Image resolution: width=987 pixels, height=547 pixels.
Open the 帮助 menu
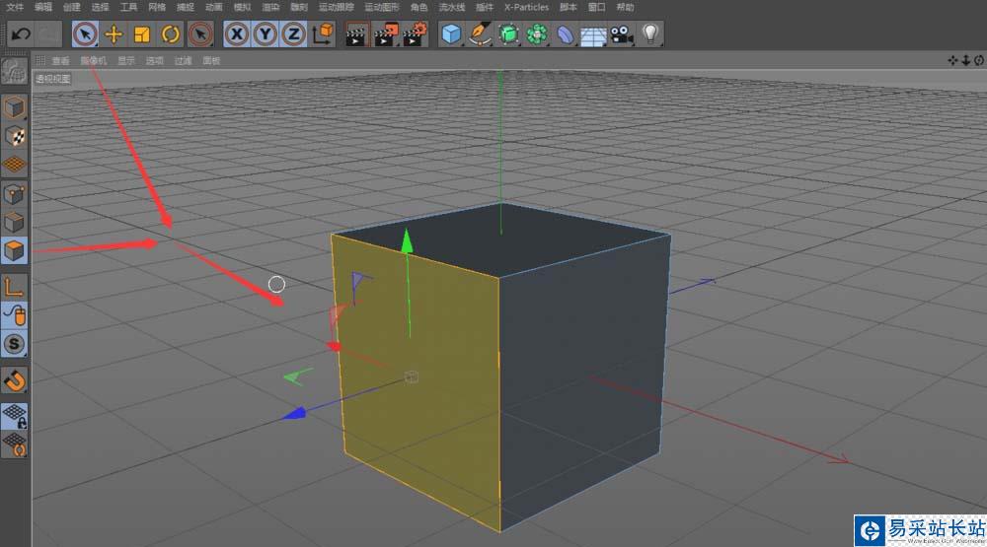click(x=625, y=7)
